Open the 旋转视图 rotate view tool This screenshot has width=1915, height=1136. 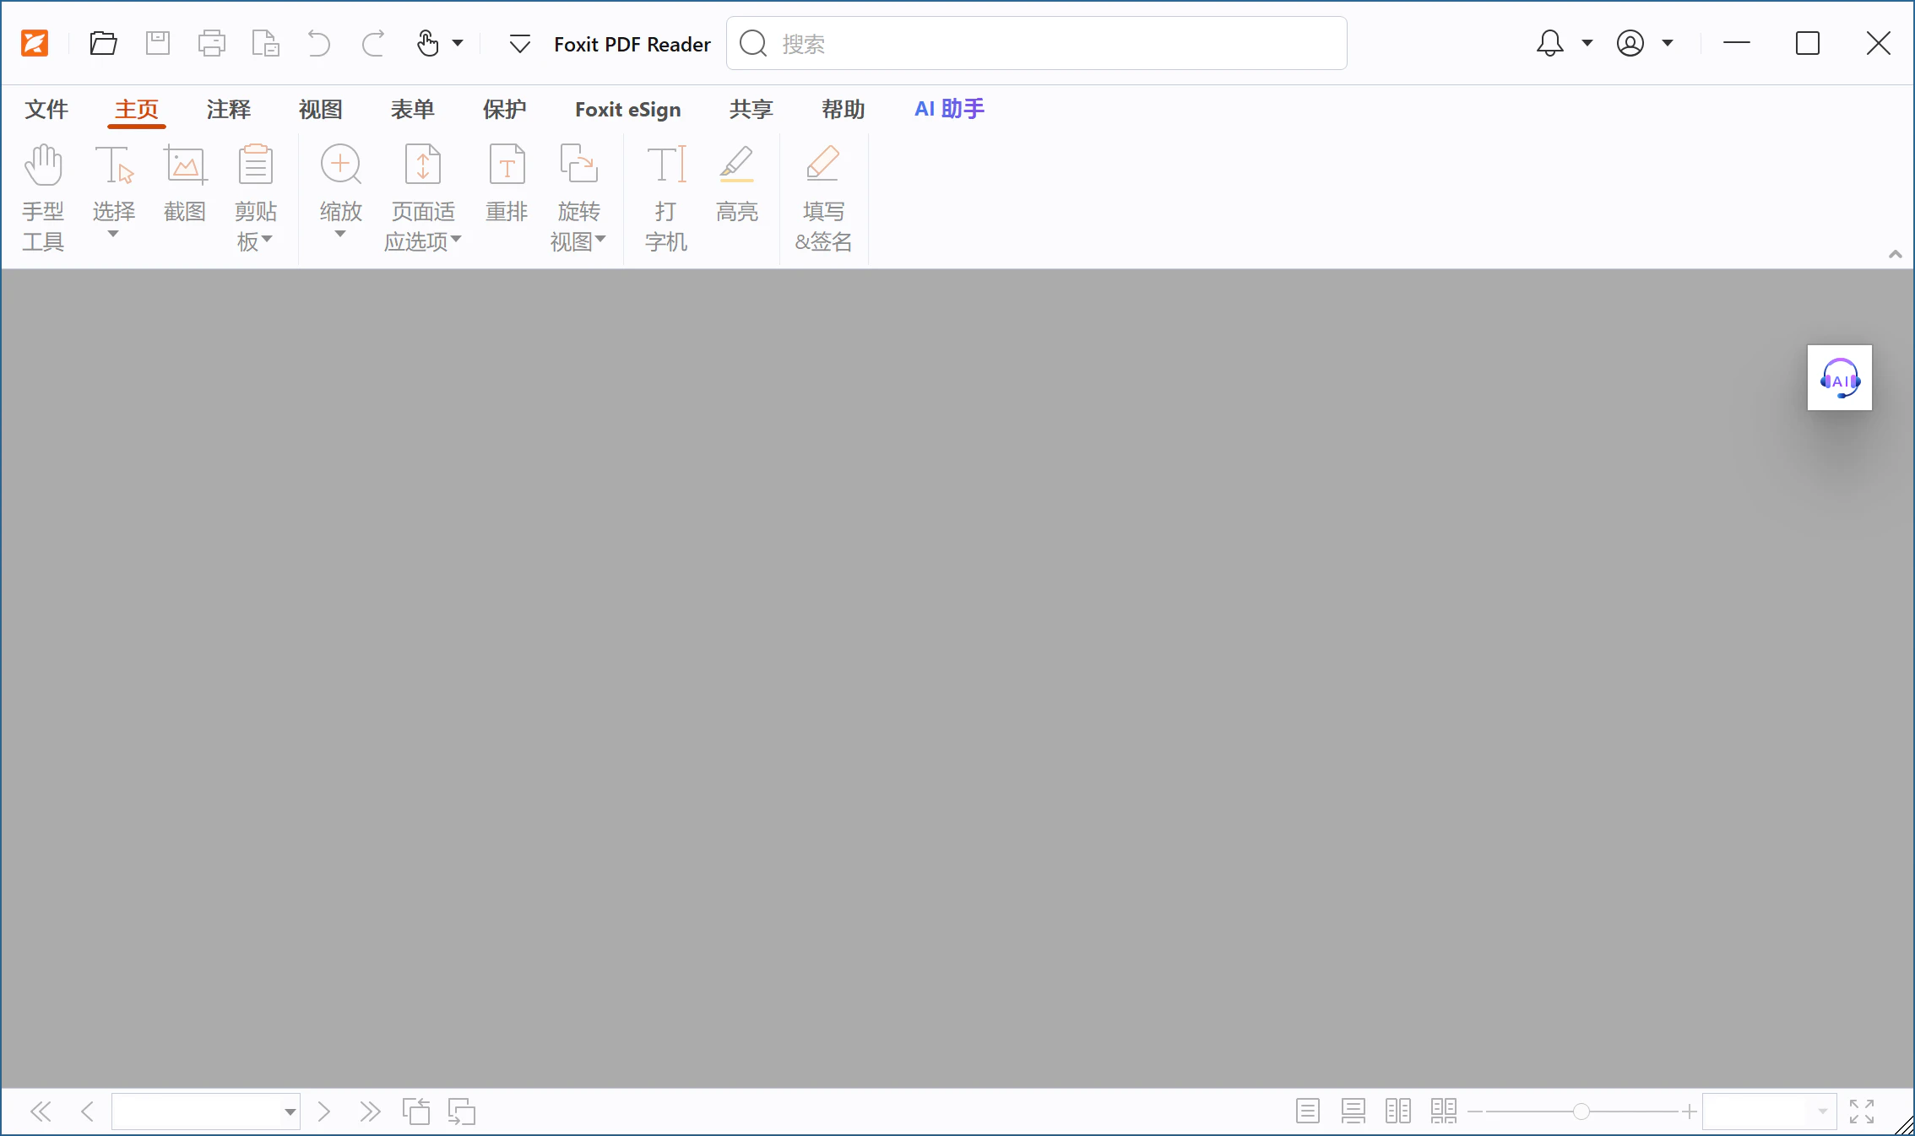578,198
